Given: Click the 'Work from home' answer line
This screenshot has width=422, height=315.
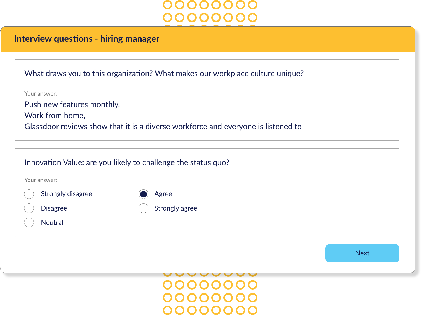Looking at the screenshot, I should coord(55,115).
